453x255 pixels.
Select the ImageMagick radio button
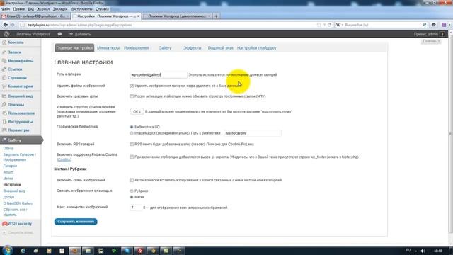(x=132, y=133)
